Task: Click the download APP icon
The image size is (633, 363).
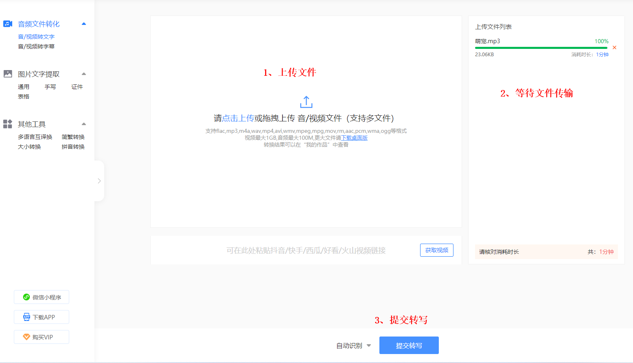Action: click(x=27, y=317)
